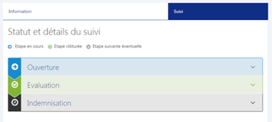The image size is (272, 122).
Task: Open the Ouverture step label
Action: pos(43,67)
